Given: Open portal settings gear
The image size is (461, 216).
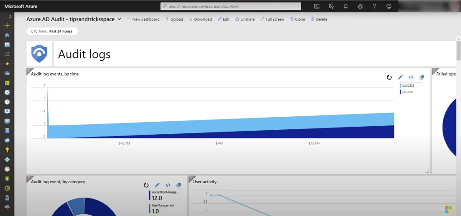Looking at the screenshot, I should (x=360, y=6).
